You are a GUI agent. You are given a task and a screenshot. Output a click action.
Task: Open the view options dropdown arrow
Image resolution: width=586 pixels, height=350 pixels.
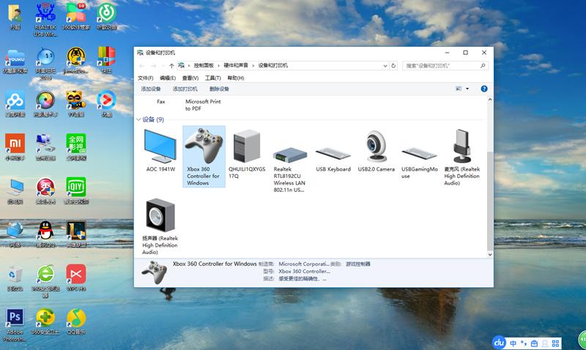click(467, 89)
